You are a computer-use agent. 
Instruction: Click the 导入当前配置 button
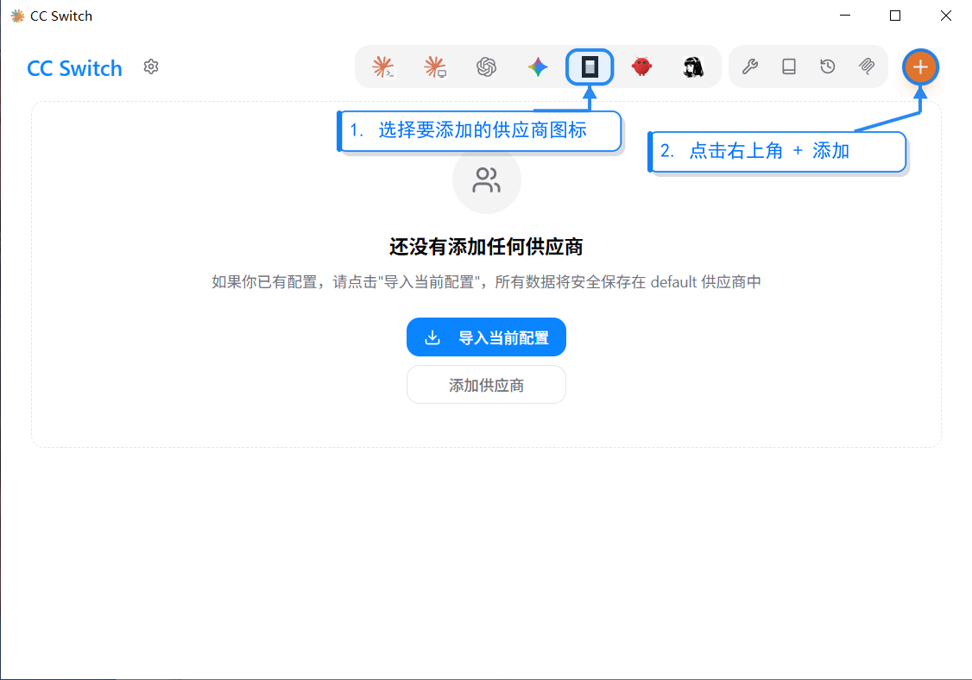pos(486,337)
